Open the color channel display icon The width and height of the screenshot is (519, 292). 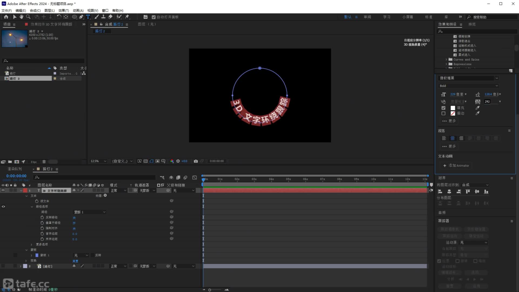coord(172,161)
